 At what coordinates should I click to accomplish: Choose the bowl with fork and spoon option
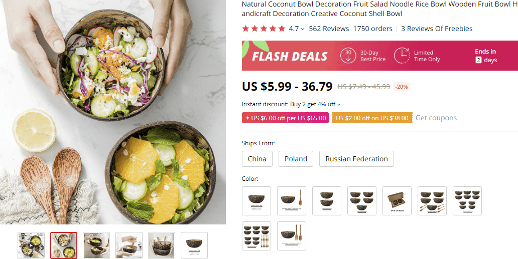(292, 236)
